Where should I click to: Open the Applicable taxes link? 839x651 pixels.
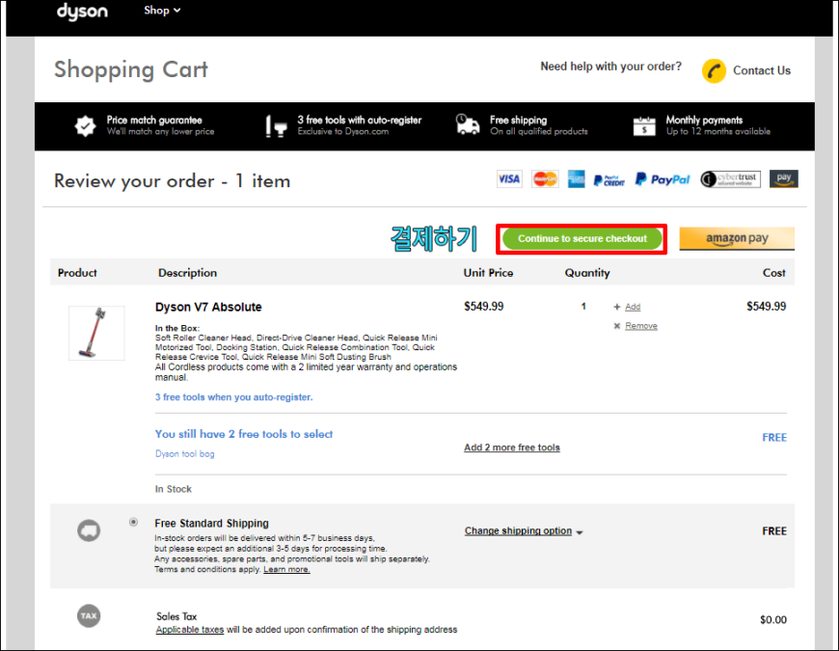tap(189, 630)
